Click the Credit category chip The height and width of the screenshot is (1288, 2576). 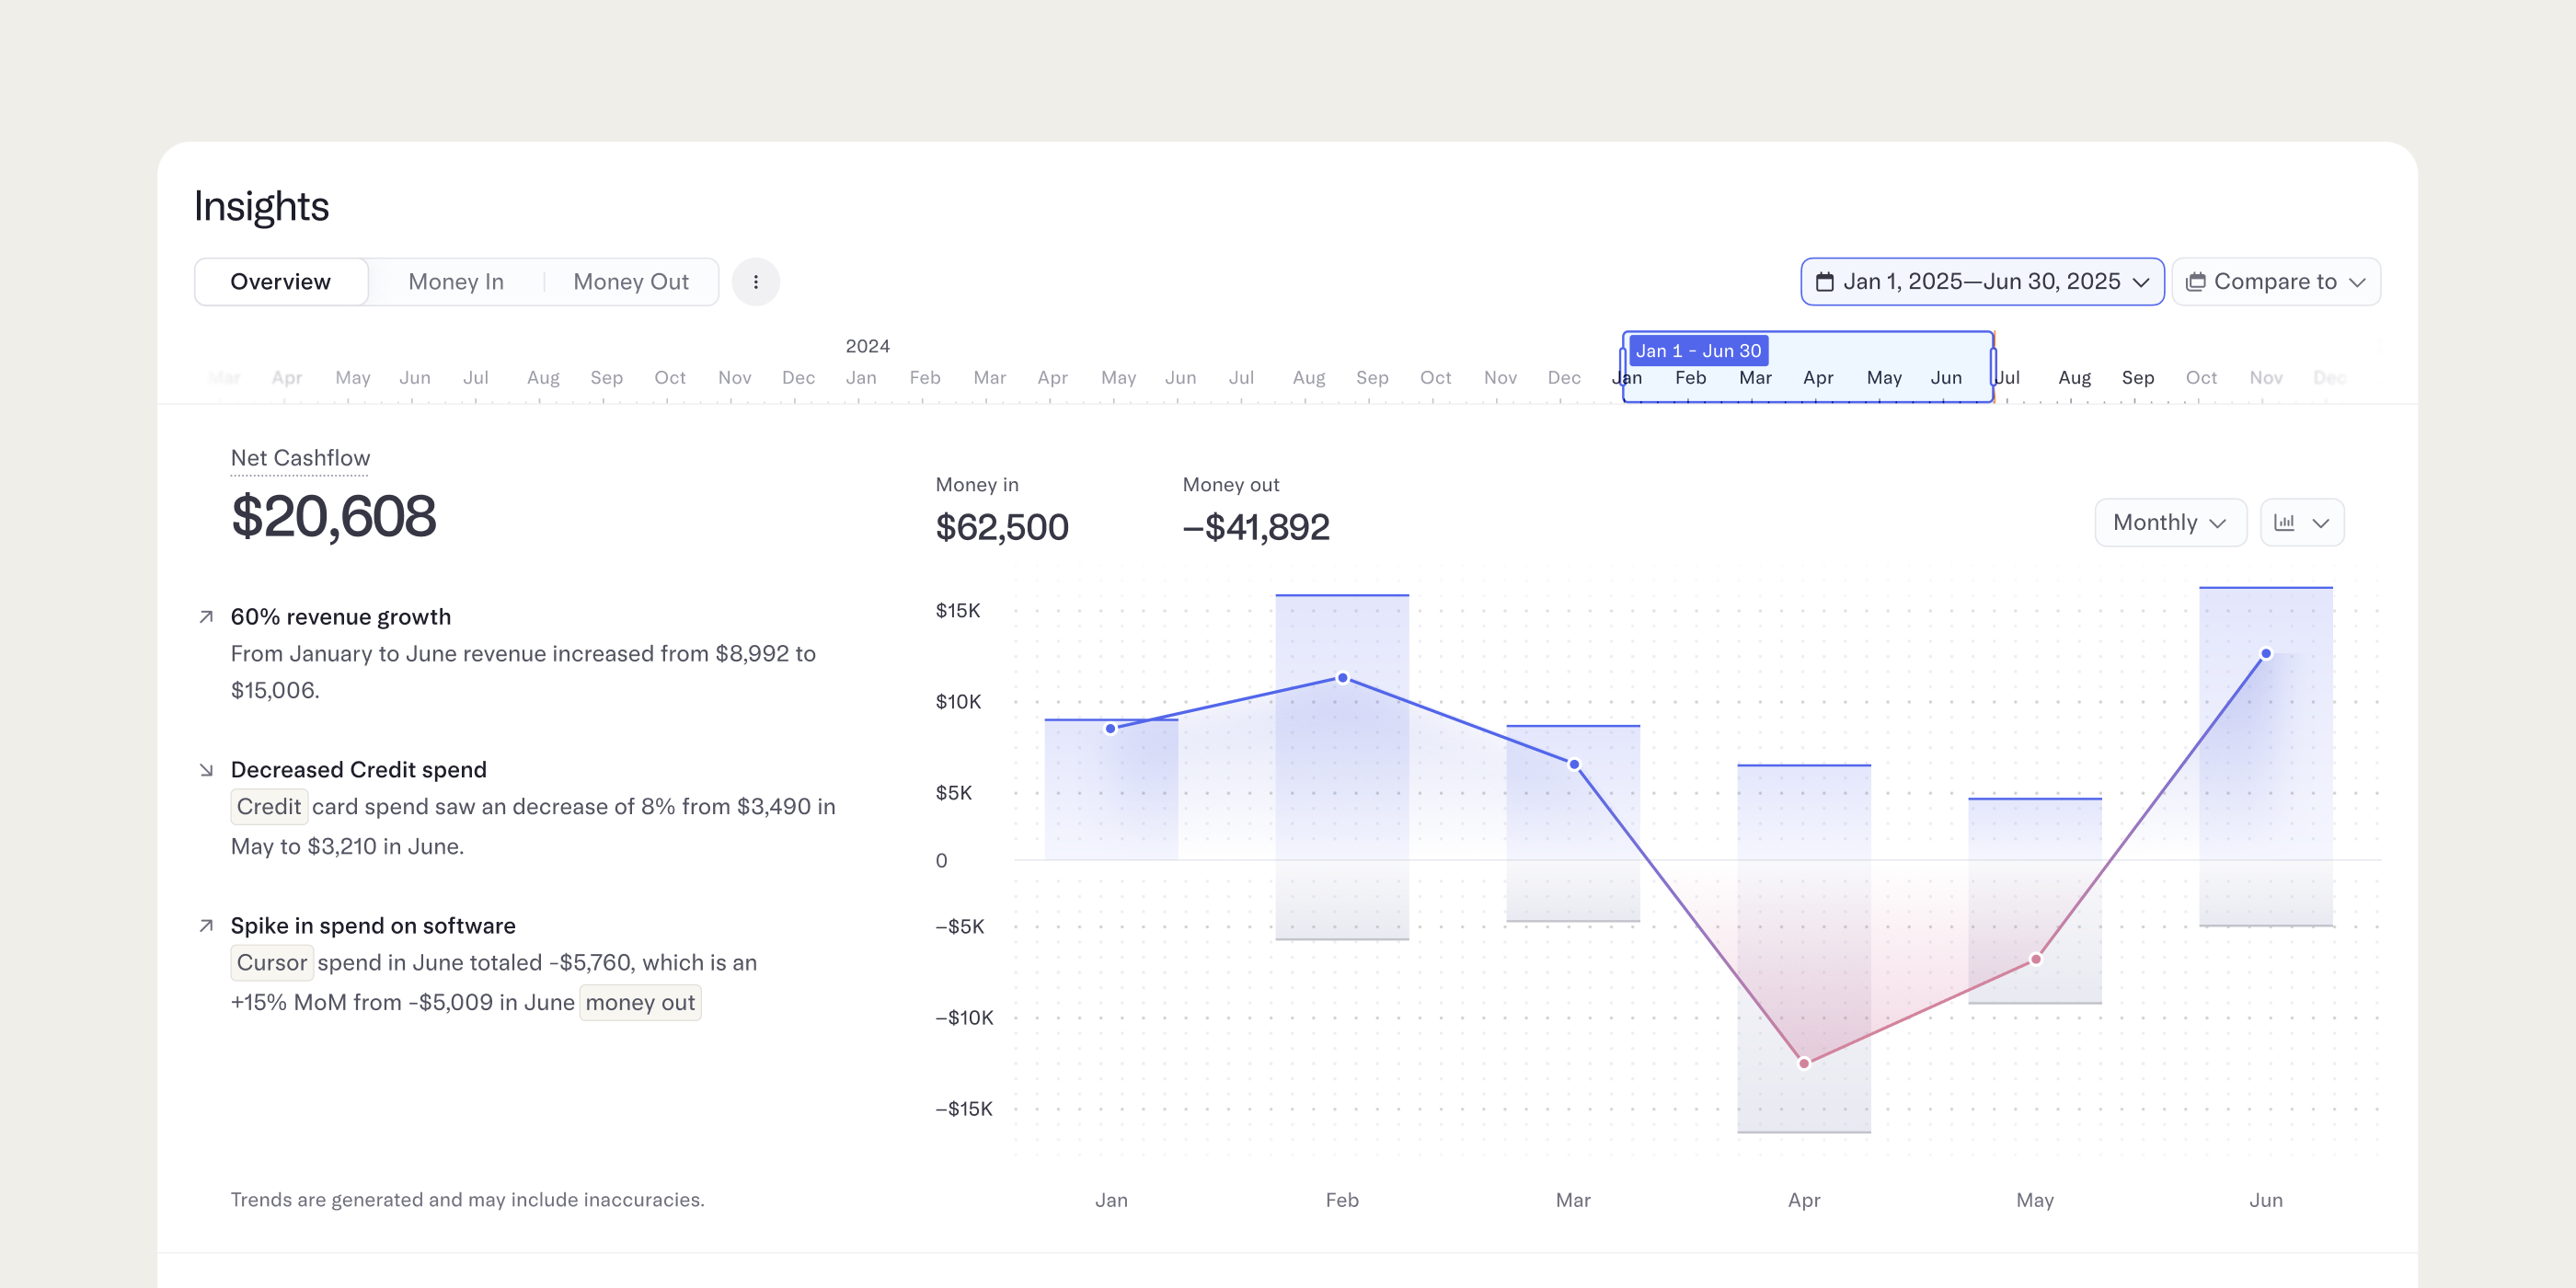click(269, 806)
